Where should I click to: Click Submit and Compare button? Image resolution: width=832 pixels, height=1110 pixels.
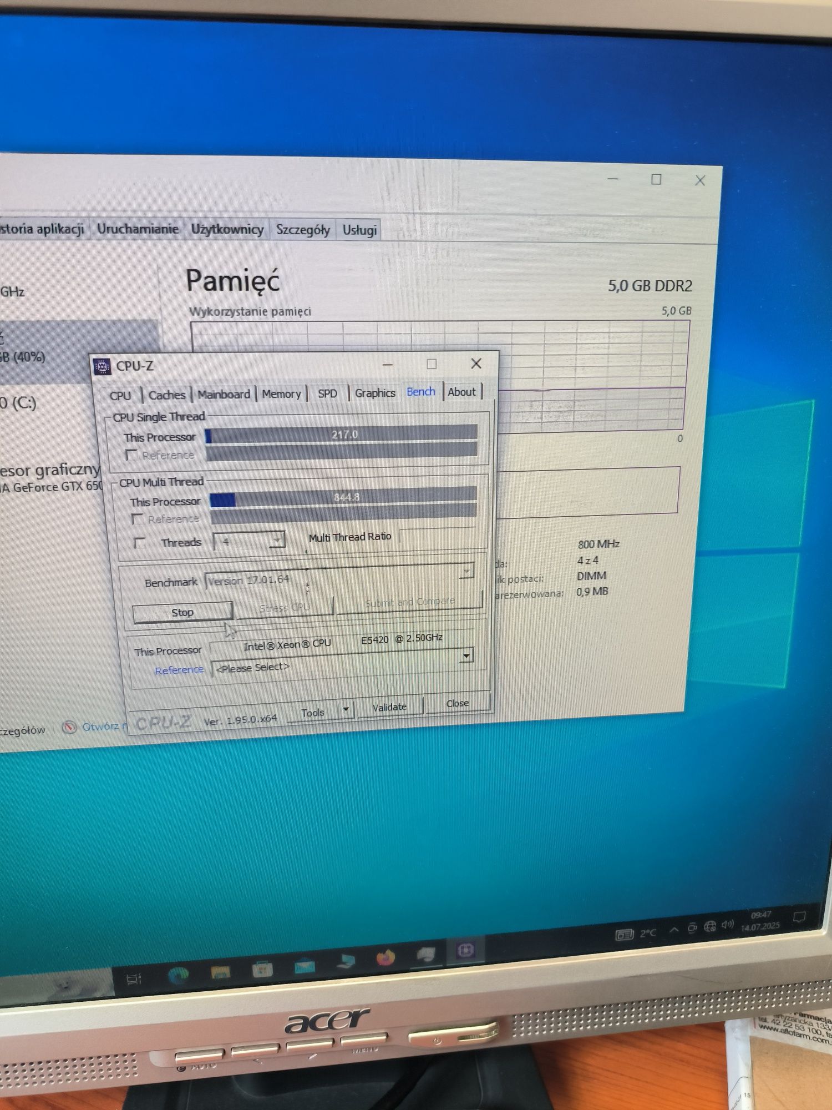410,602
